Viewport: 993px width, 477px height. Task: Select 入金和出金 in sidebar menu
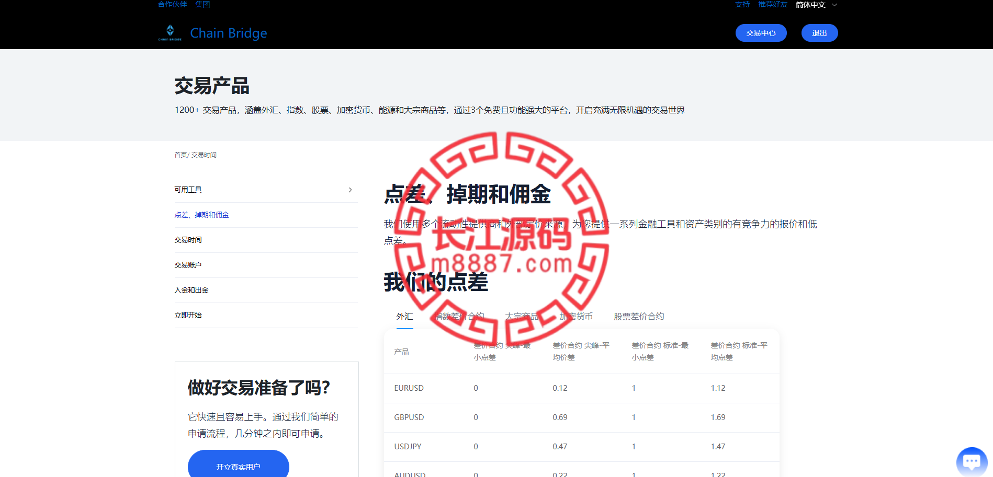pos(191,290)
